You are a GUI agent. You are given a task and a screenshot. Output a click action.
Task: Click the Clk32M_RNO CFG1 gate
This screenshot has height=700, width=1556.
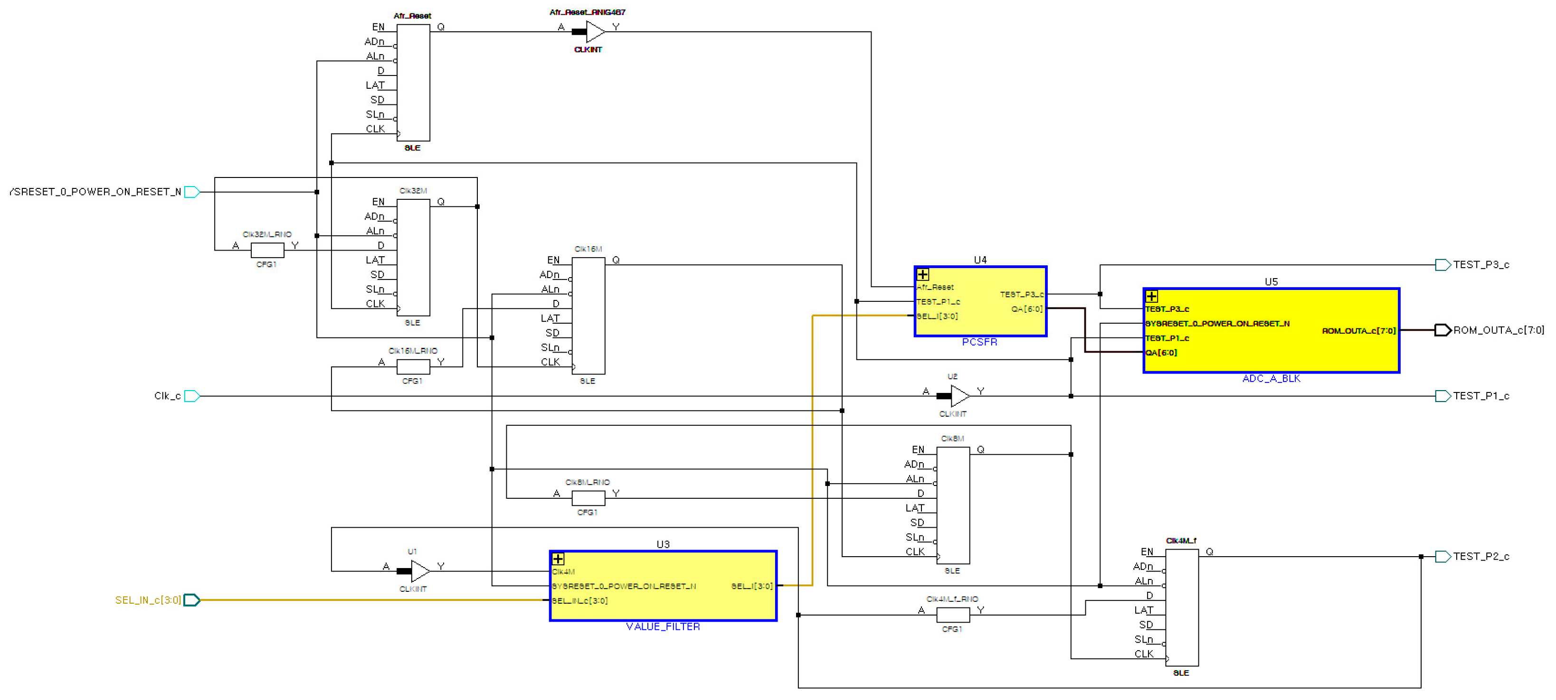pyautogui.click(x=267, y=250)
